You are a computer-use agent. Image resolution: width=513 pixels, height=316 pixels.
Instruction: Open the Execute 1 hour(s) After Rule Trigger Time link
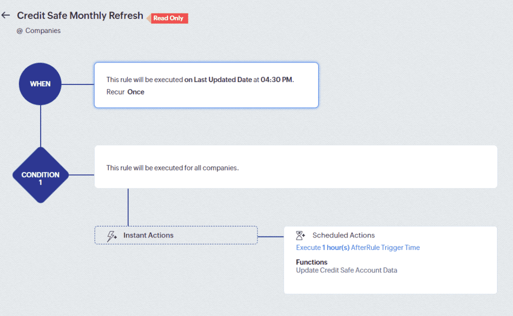click(x=358, y=247)
